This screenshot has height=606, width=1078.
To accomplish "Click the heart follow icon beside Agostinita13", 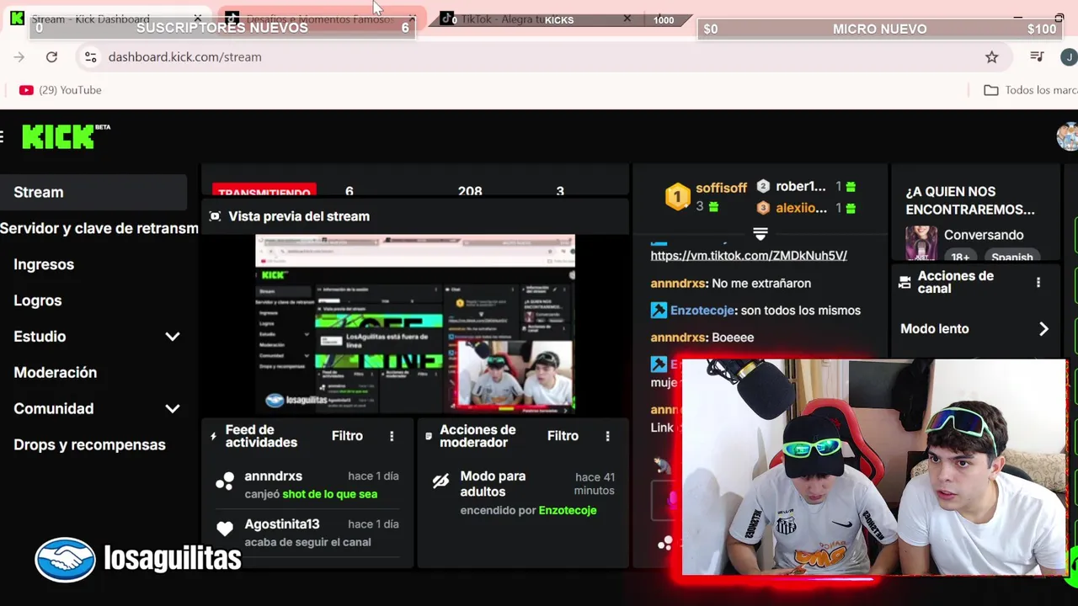I will pyautogui.click(x=224, y=529).
